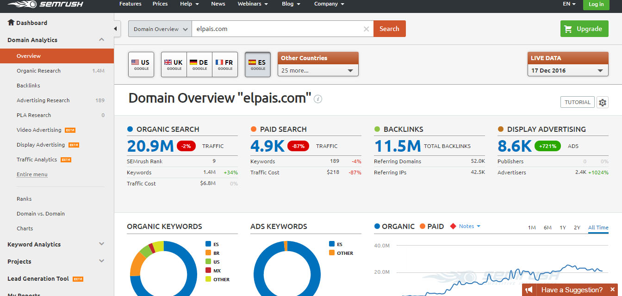Click the orange Search button
Screen dimensions: 622x296
click(x=389, y=29)
